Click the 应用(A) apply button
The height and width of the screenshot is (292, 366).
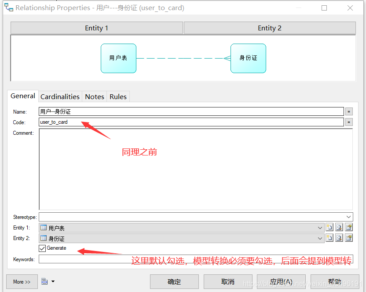click(x=281, y=282)
